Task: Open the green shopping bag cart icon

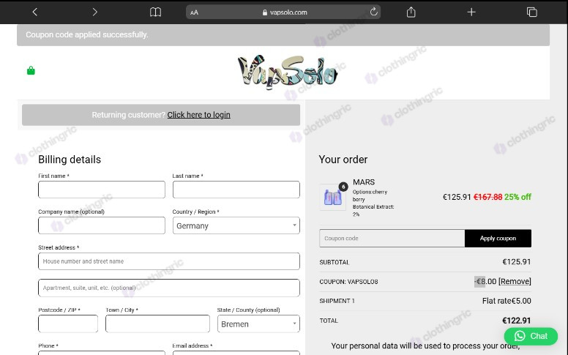Action: [31, 70]
